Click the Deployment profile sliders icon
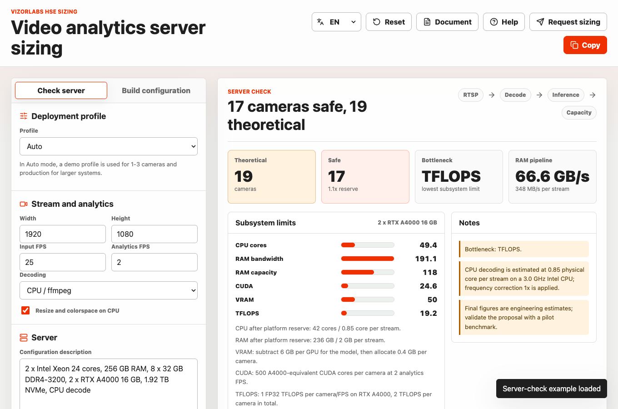 click(24, 116)
